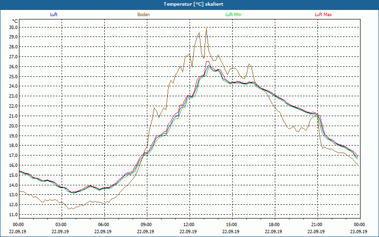Click the 25,0 y-axis value

14,77
